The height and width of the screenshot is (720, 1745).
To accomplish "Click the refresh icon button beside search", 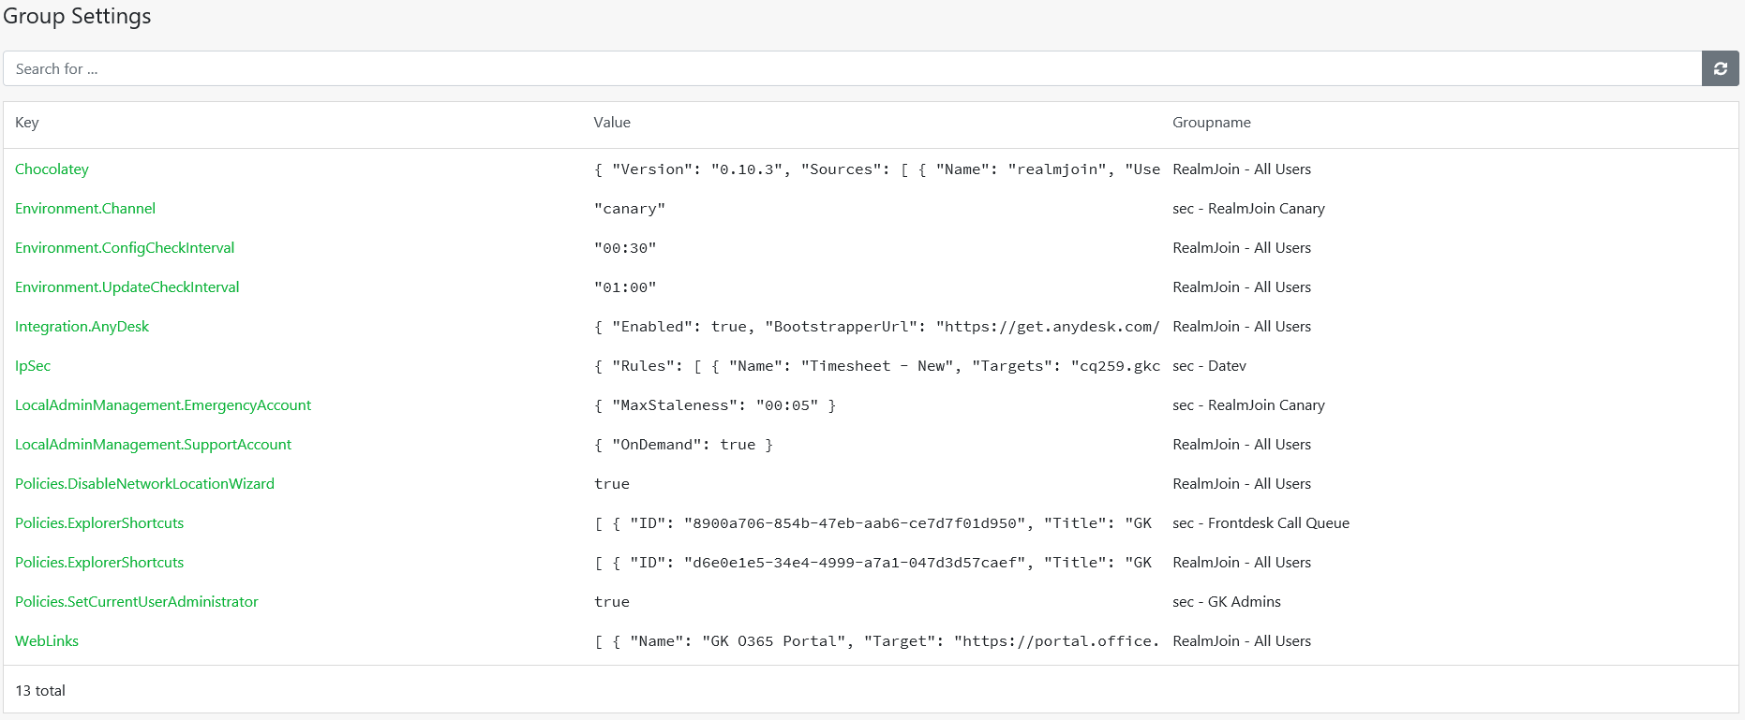I will [x=1720, y=68].
